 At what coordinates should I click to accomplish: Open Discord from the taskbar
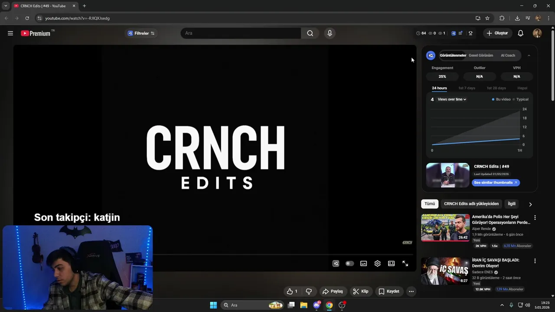pos(317,305)
